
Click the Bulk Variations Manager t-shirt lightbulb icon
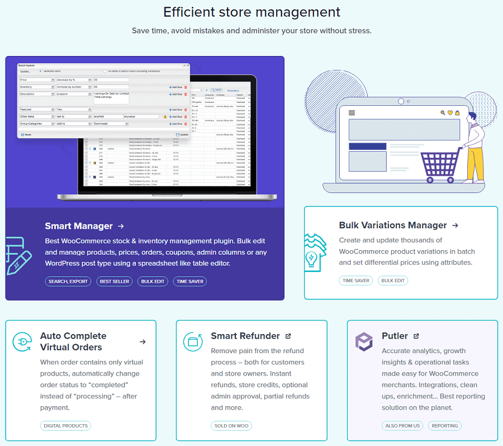[315, 253]
